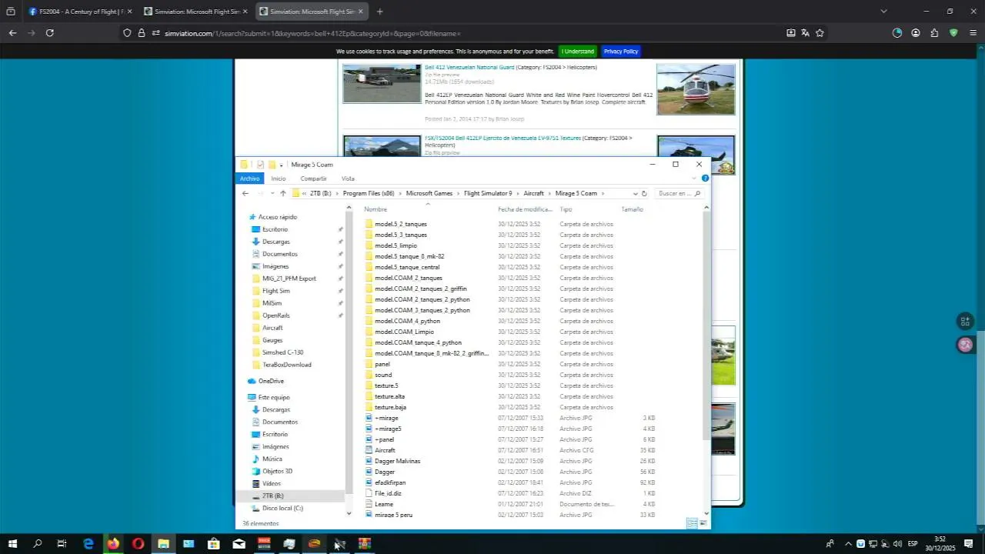Open the Compartir ribbon tab
Screen dimensions: 985x554
313,179
